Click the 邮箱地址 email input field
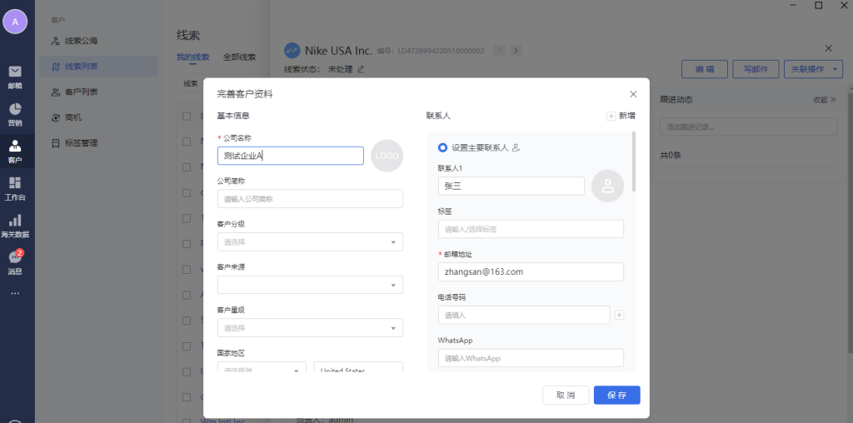Screen dimensions: 853x423 pos(531,271)
